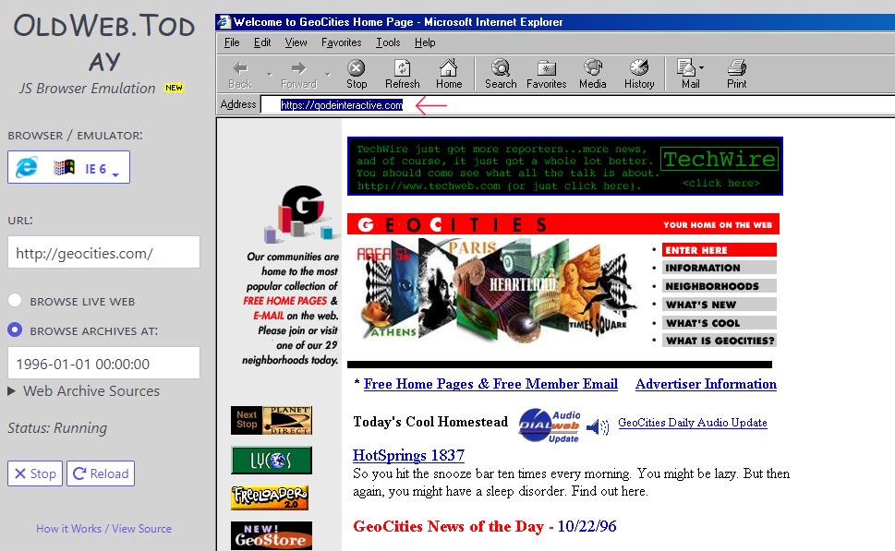Click the 'JS Browser Emulation' subtitle

tap(88, 89)
